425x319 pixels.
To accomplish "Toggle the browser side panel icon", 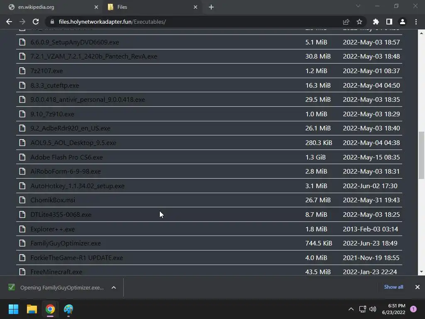I will click(389, 22).
